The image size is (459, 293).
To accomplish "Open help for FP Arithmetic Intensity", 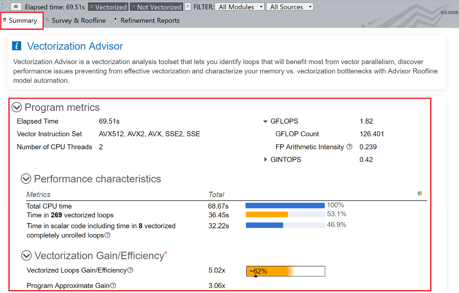I will 349,146.
